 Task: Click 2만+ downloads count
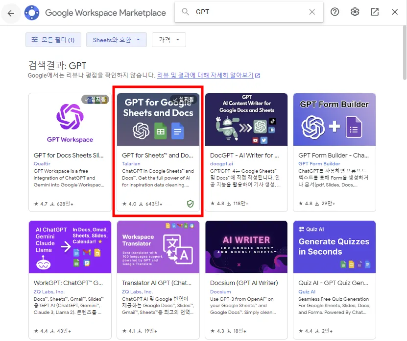tap(324, 331)
